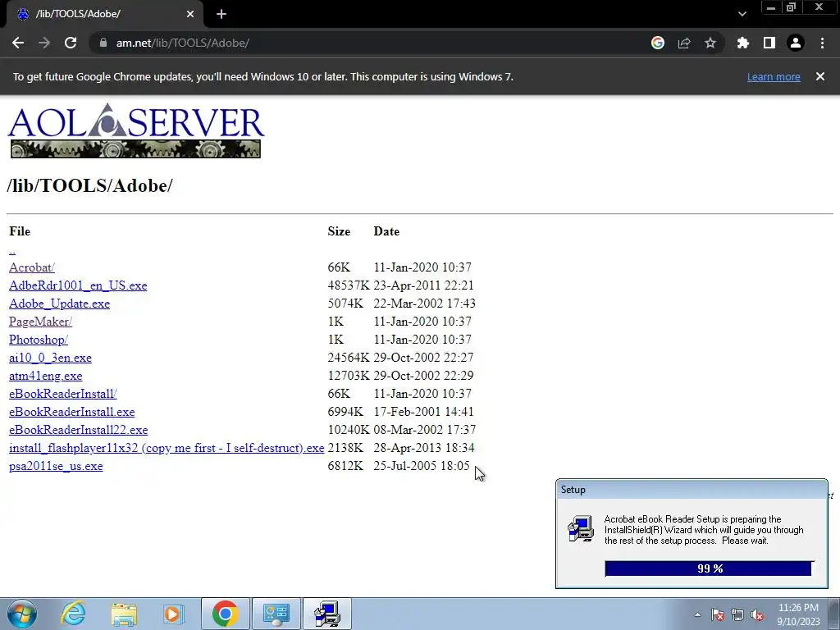Click the address bar URL field
The height and width of the screenshot is (630, 840).
coord(375,43)
